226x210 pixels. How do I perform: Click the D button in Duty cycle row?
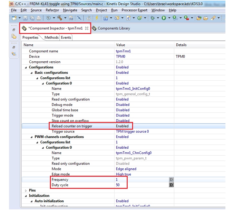coord(171,185)
